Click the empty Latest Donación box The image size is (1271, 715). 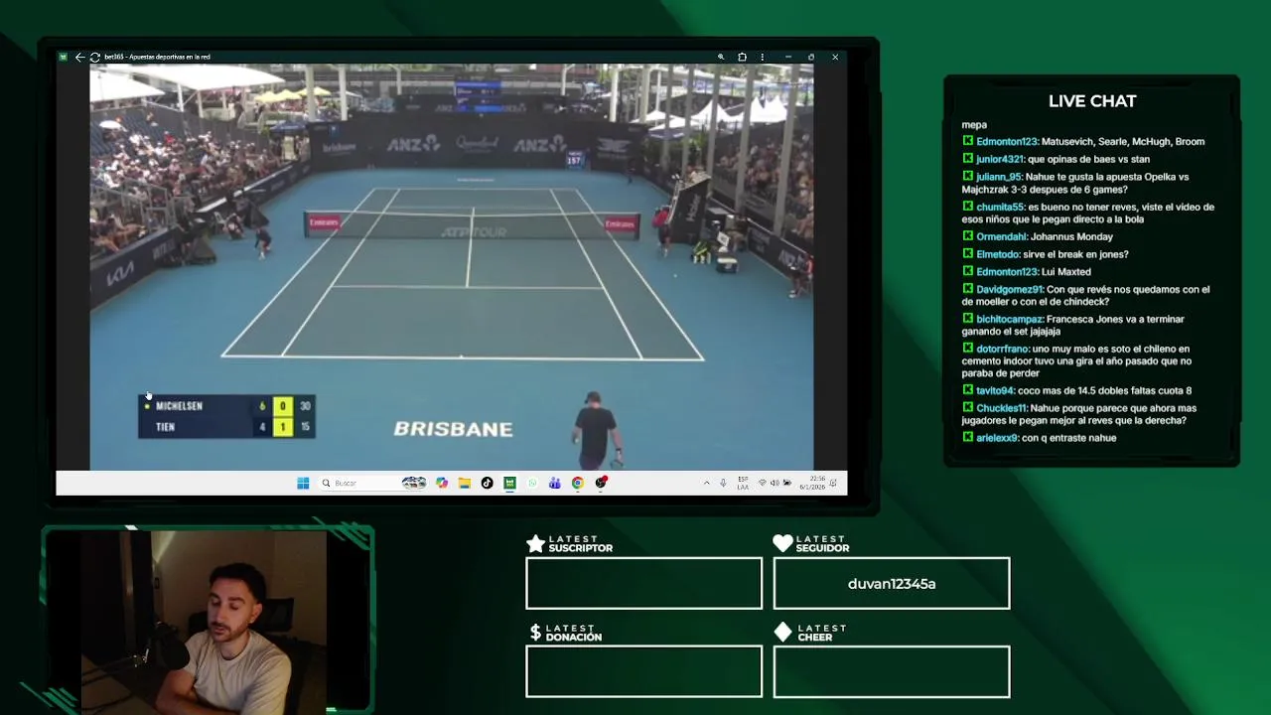point(643,671)
